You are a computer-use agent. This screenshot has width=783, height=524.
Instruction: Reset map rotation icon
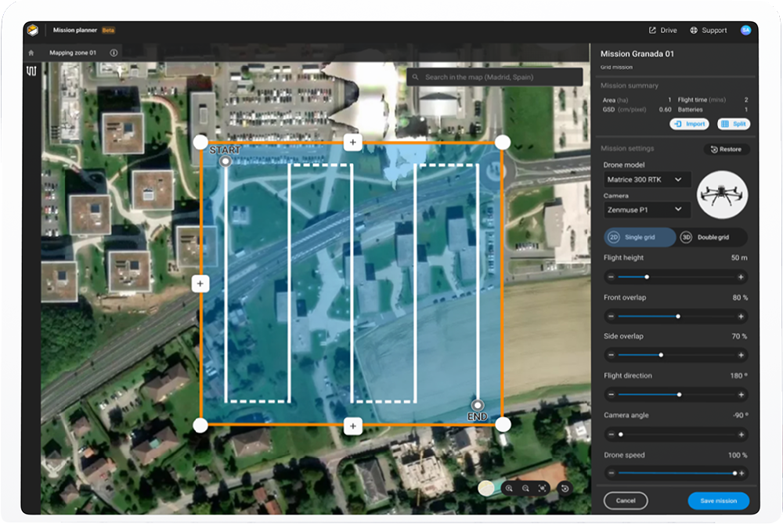coord(565,488)
